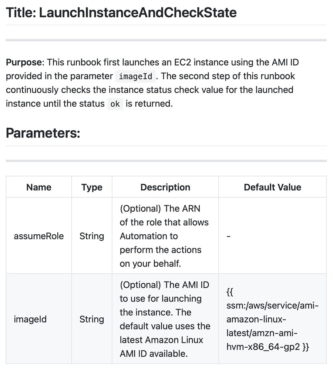Click the LaunchInstanceAndCheckState title heading
This screenshot has height=374, width=333.
[x=121, y=13]
